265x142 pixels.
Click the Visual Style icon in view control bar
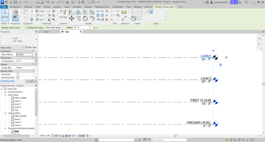coord(56,136)
